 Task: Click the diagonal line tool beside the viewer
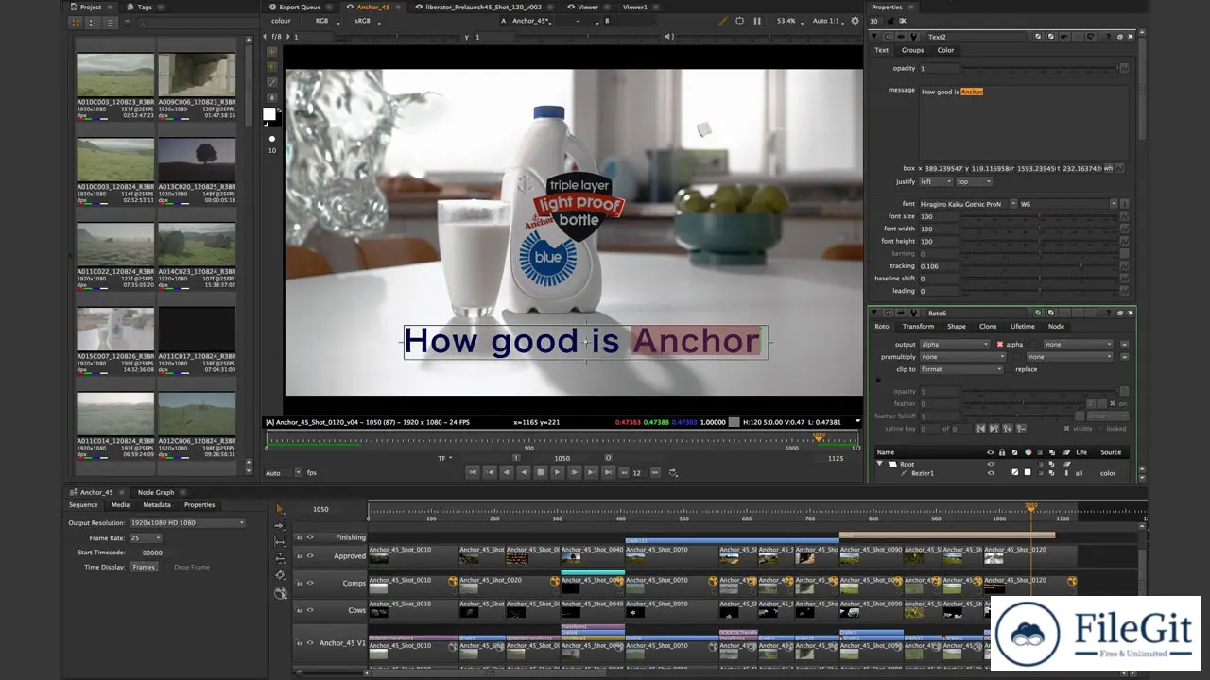click(x=272, y=82)
